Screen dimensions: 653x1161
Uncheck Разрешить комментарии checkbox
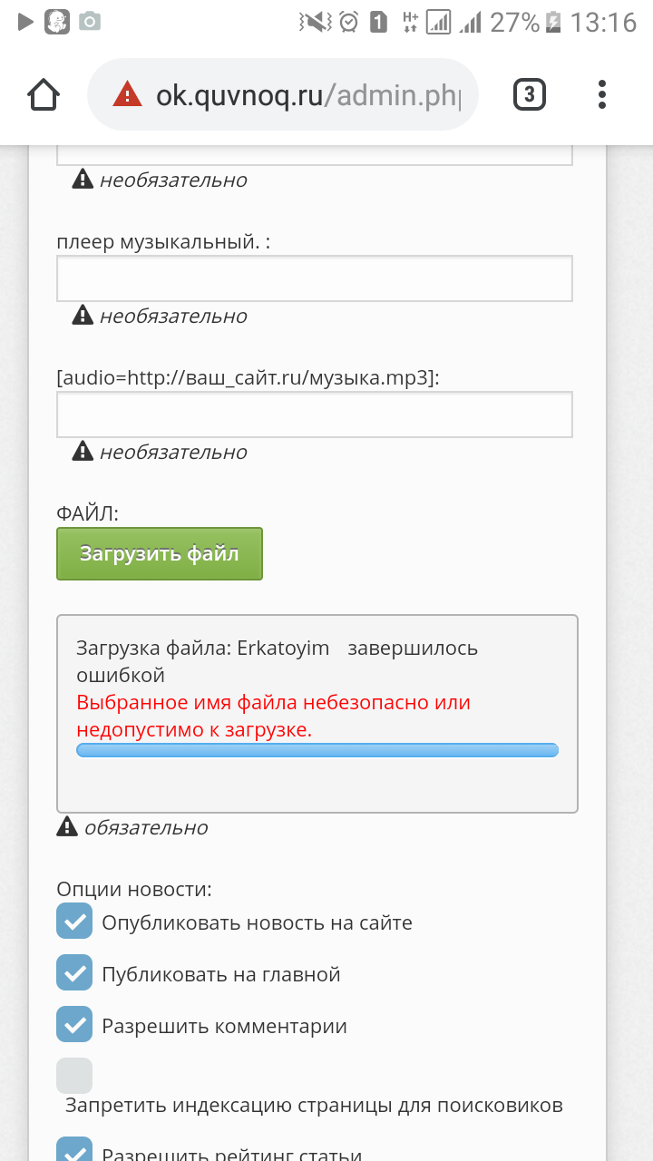coord(74,1024)
